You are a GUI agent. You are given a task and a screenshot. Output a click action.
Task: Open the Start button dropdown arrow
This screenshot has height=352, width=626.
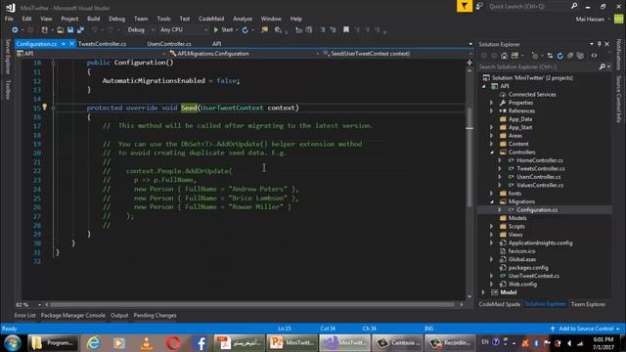click(x=237, y=30)
